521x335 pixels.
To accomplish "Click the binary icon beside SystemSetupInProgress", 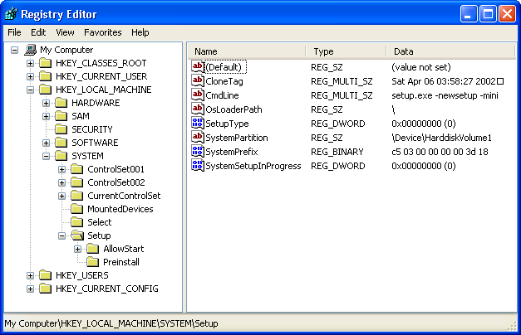I will click(x=198, y=165).
